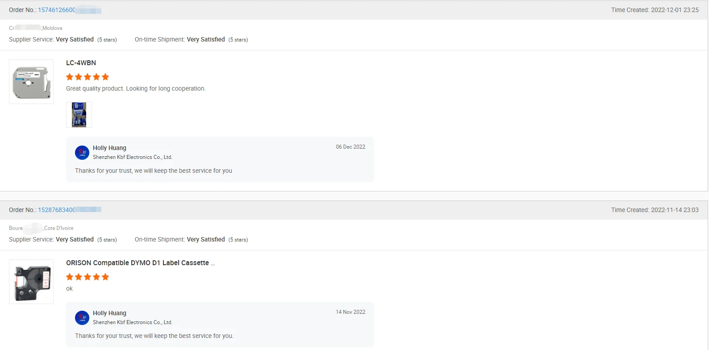This screenshot has height=350, width=709.
Task: Click the LC-4WBN product thumbnail
Action: click(31, 82)
